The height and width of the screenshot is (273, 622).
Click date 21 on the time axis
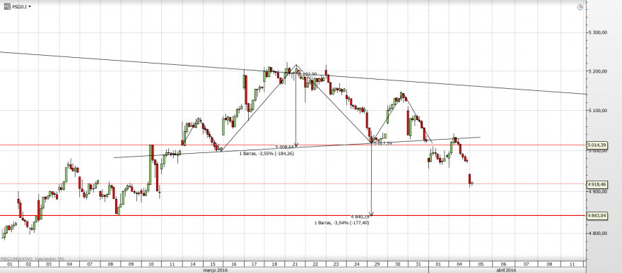pyautogui.click(x=295, y=264)
